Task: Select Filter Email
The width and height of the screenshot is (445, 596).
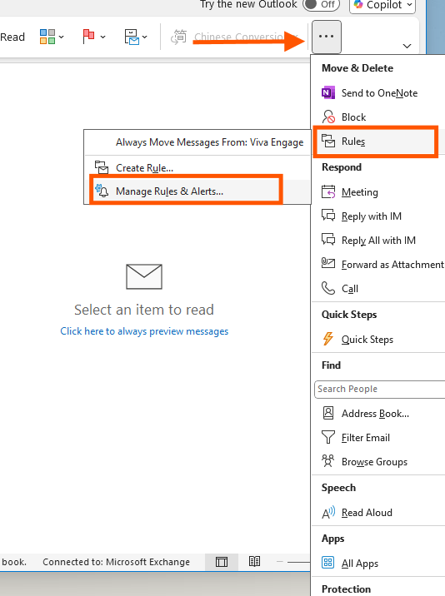Action: 378,438
